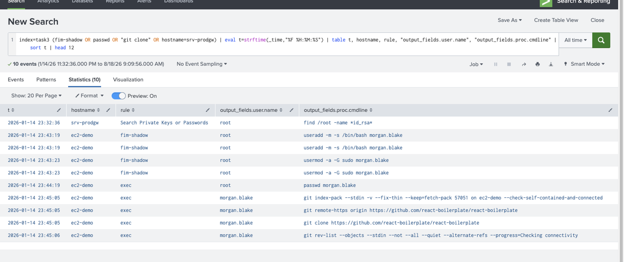This screenshot has height=262, width=624.
Task: Open the Smart Mode dropdown
Action: (x=587, y=64)
